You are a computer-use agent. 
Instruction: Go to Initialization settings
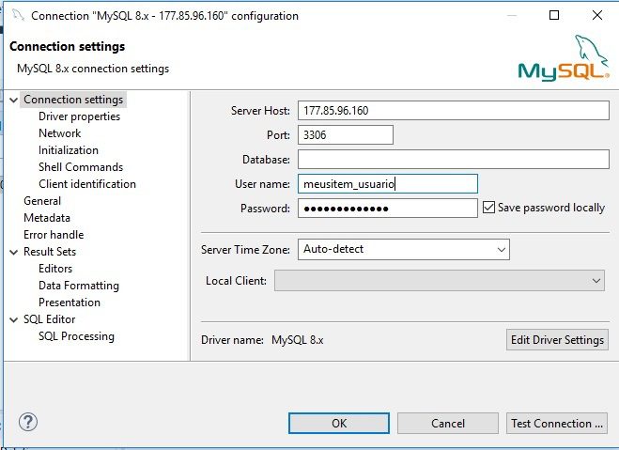click(69, 150)
